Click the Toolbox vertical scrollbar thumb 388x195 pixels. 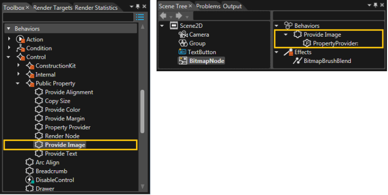(x=142, y=111)
